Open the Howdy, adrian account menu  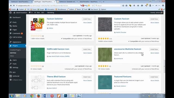pyautogui.click(x=156, y=13)
